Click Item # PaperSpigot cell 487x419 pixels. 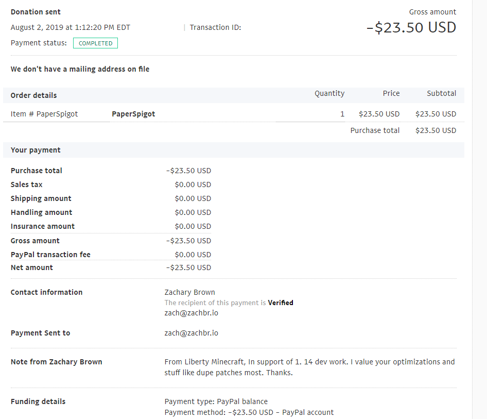(44, 114)
